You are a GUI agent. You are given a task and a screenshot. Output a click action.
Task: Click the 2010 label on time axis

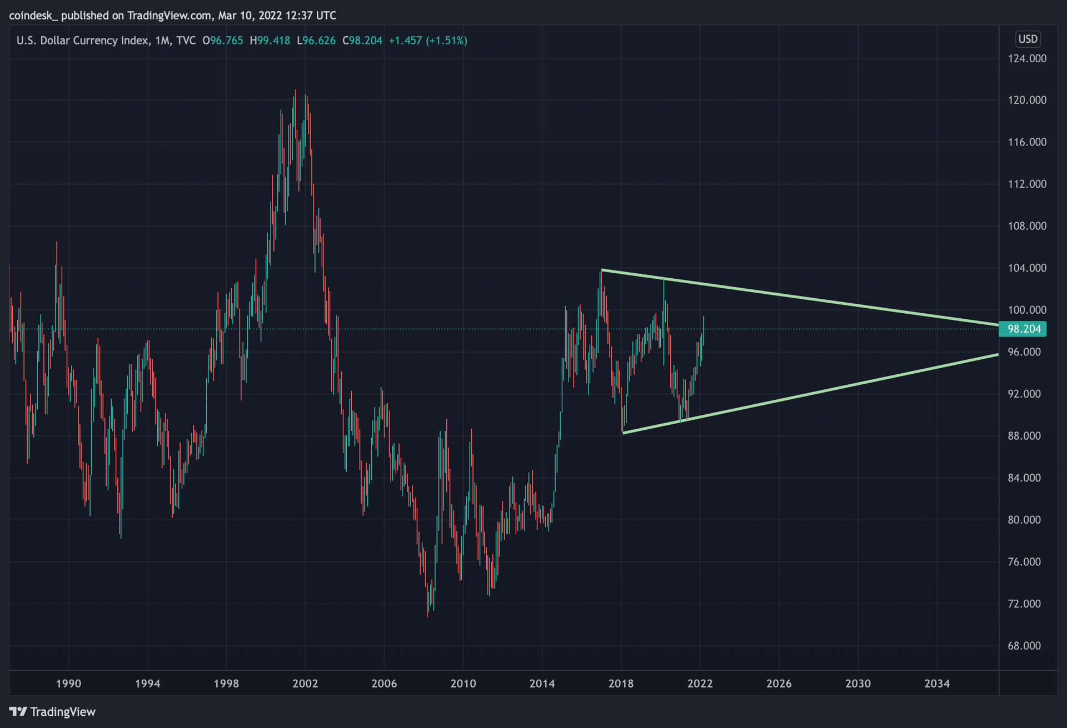tap(463, 684)
